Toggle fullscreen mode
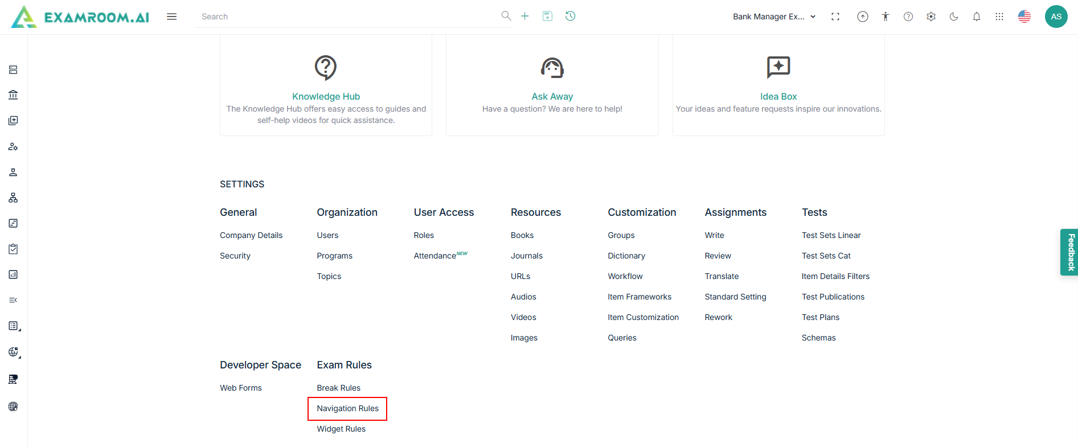 [835, 17]
